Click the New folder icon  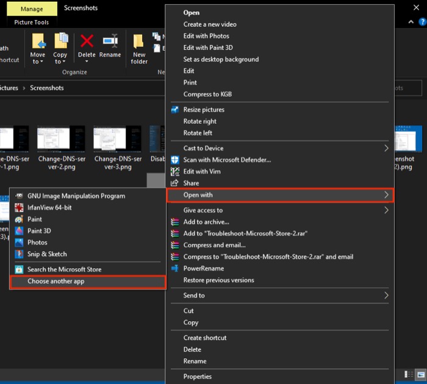[138, 41]
